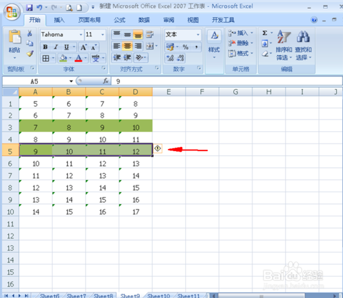The height and width of the screenshot is (298, 343).
Task: Switch to the Sheet10 worksheet tab
Action: (x=158, y=295)
